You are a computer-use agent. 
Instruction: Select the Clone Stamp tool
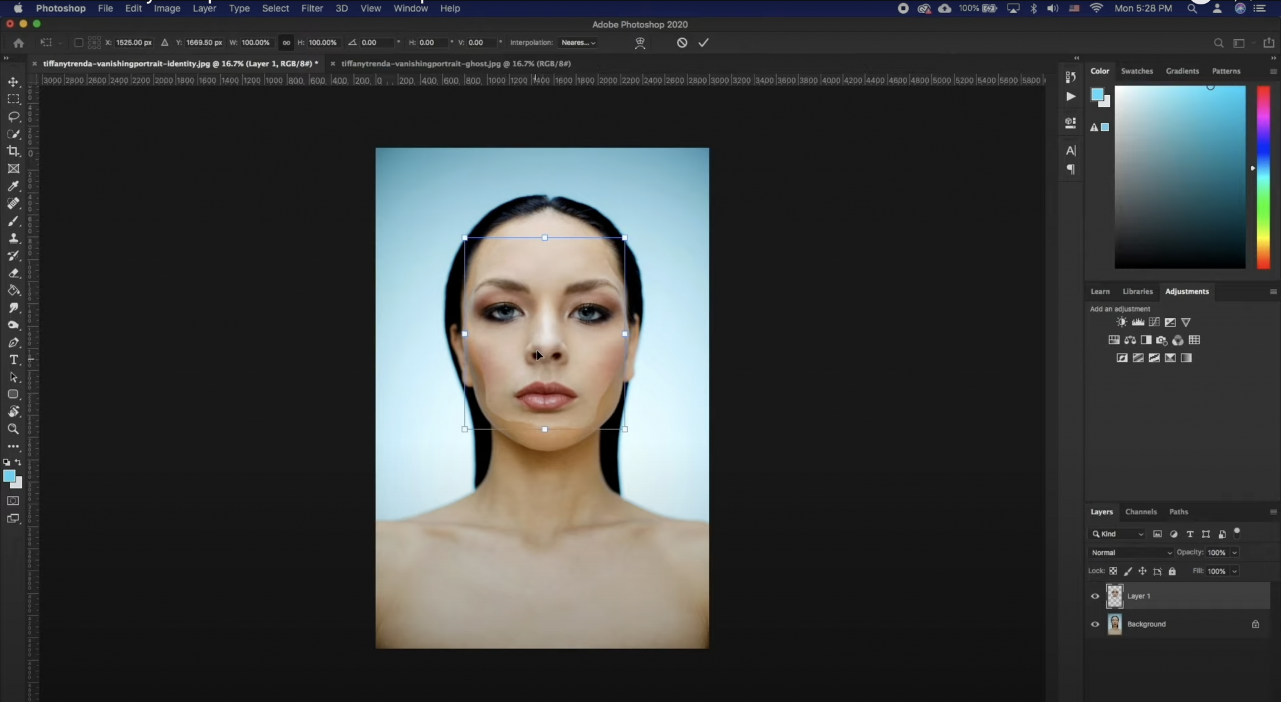tap(13, 238)
